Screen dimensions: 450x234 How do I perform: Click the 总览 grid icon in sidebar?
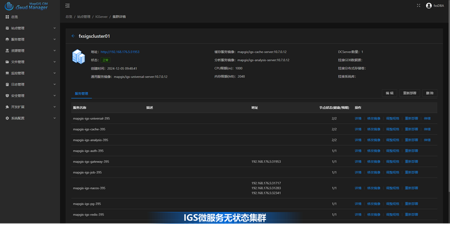(x=7, y=17)
